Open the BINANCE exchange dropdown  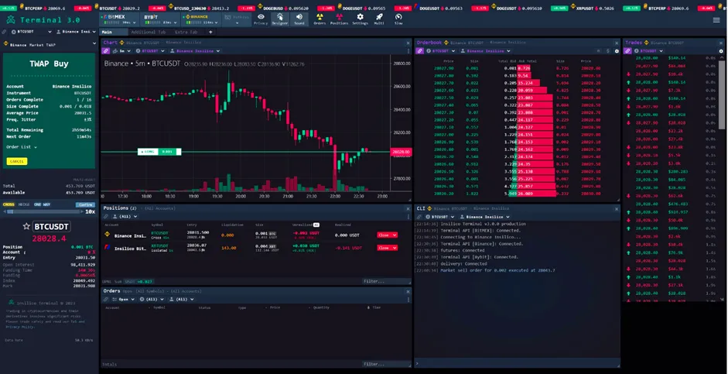(200, 19)
